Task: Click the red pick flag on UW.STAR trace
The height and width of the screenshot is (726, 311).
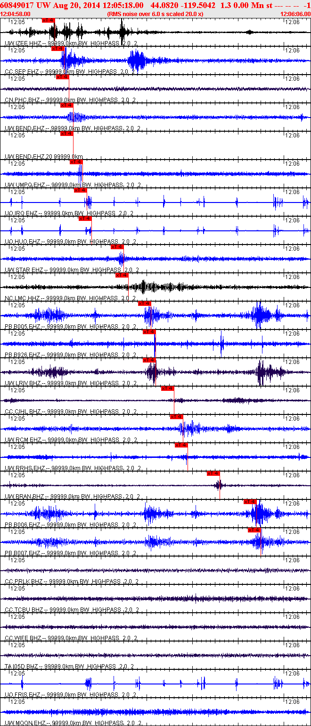Action: click(117, 247)
